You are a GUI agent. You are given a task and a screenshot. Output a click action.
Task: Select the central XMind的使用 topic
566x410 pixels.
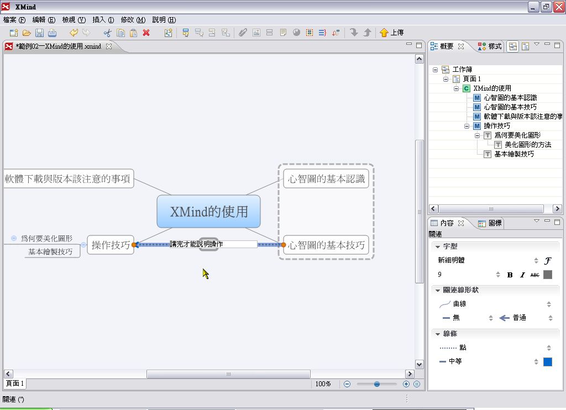tap(208, 212)
